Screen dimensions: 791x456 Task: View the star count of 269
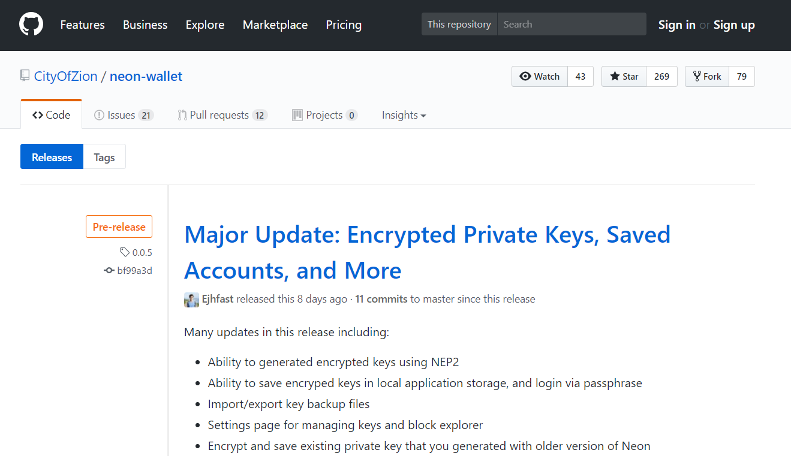661,77
